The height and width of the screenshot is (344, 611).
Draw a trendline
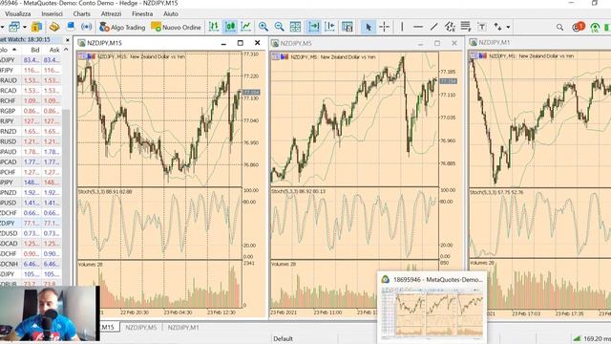pos(433,27)
